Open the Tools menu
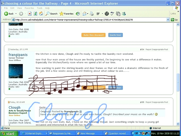The height and width of the screenshot is (136, 181). (x=40, y=8)
